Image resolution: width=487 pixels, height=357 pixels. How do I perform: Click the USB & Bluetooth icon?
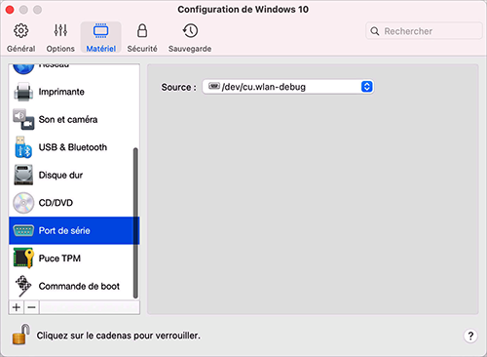pos(23,147)
